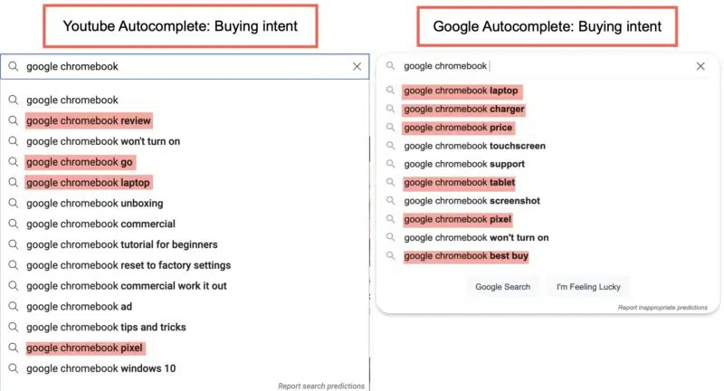
Task: Click magnifier icon beside 'google chromebook review'
Action: pyautogui.click(x=14, y=120)
